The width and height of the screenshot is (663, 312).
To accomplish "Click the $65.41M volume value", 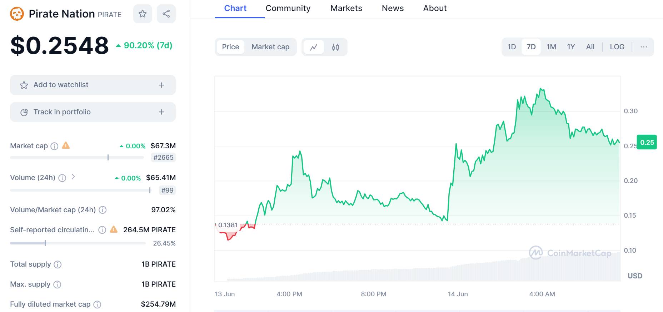I will click(x=161, y=178).
